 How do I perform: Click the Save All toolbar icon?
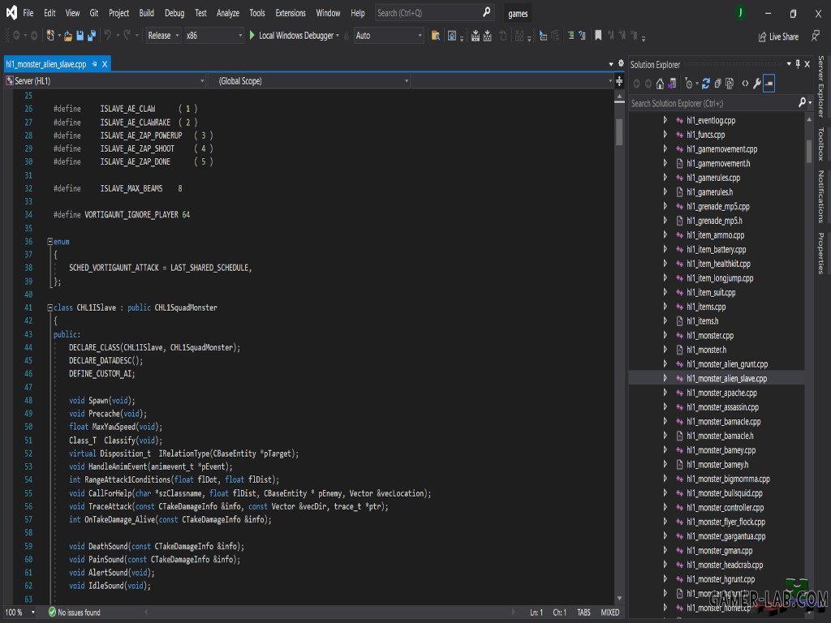(92, 36)
